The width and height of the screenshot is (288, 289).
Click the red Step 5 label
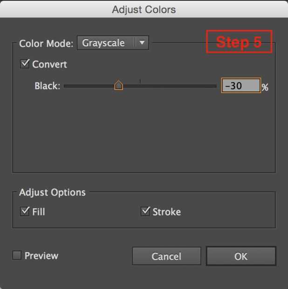pos(239,42)
